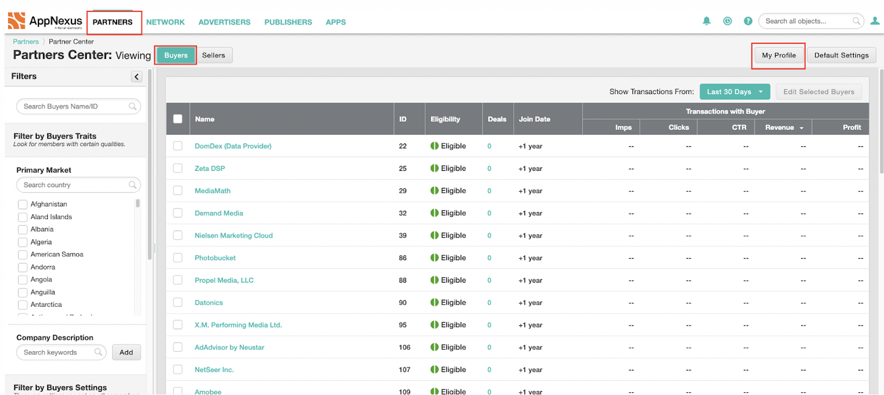Click the magnifier in Search all objects
This screenshot has height=395, width=884.
(856, 21)
